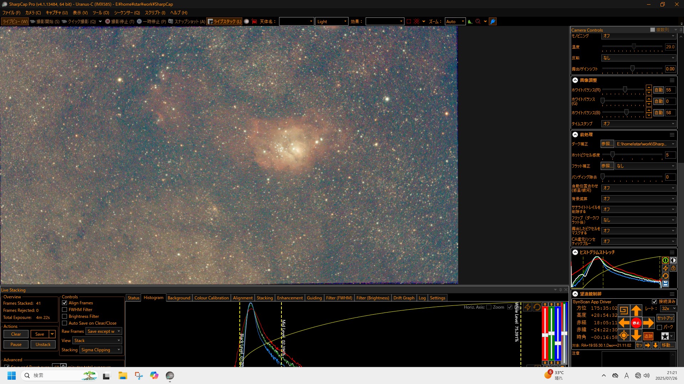Click the Unstack button
Viewport: 684px width, 384px height.
(43, 345)
